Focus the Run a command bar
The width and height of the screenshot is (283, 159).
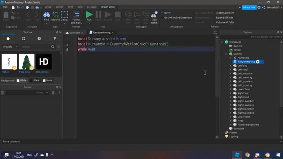pyautogui.click(x=141, y=141)
